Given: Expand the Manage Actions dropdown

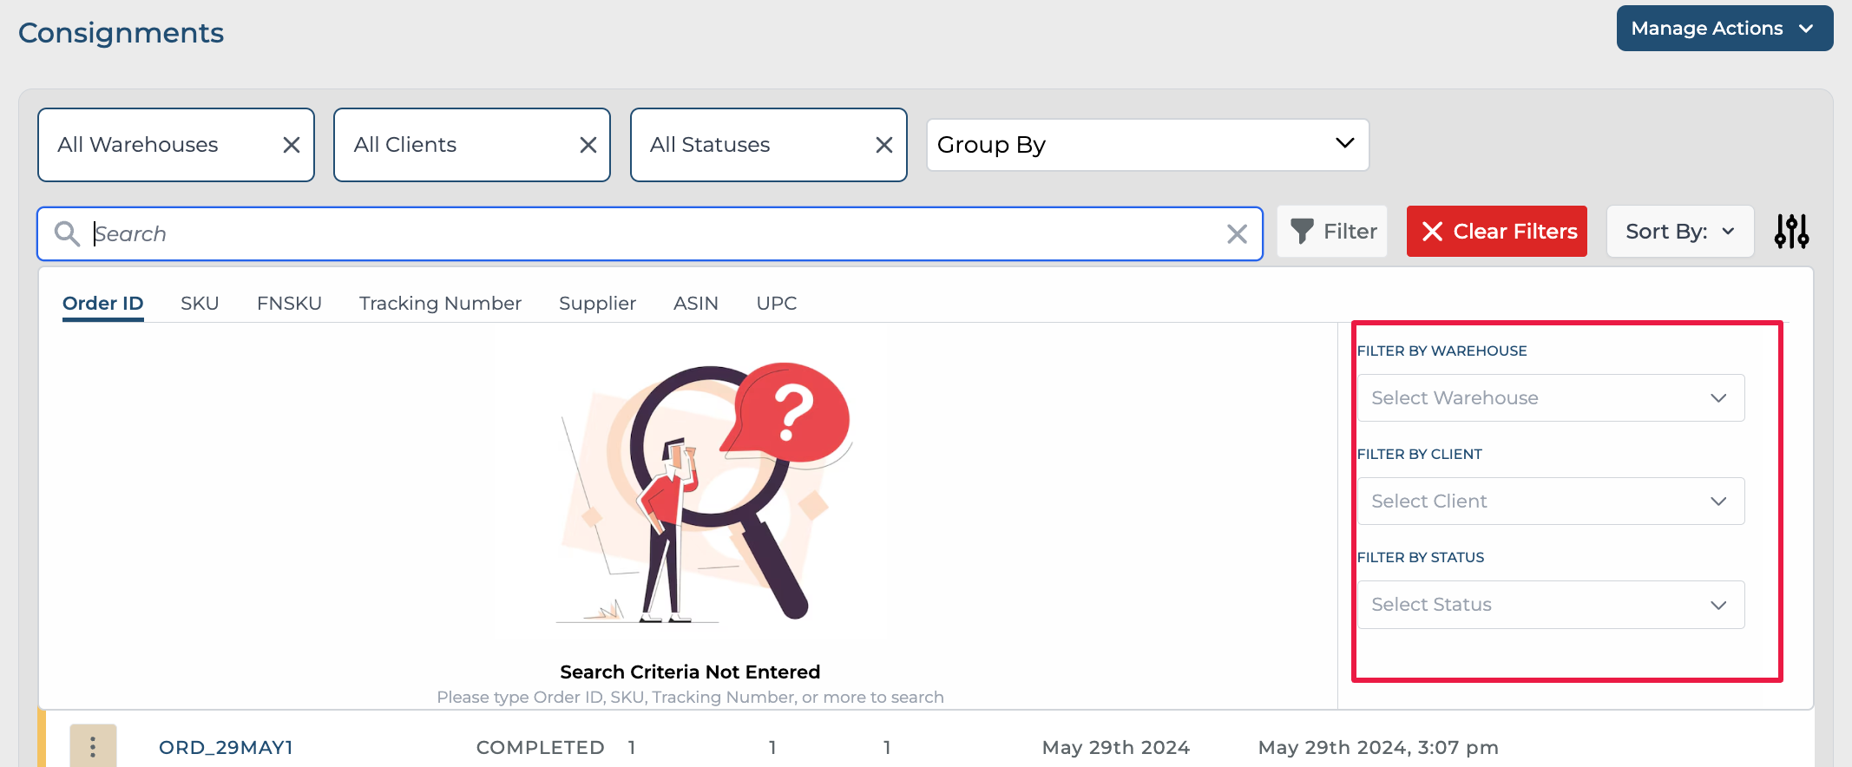Looking at the screenshot, I should [1724, 29].
